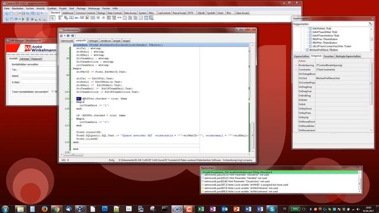Click the OnKeyDown event row in the Objektinspektor
Screen dimensions: 379x213
[x=333, y=109]
